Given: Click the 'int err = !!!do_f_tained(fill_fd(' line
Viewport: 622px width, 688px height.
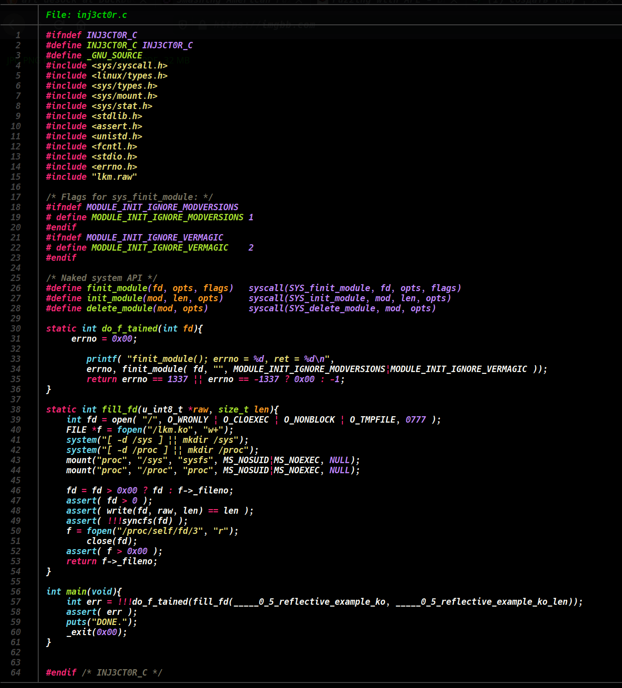Looking at the screenshot, I should (325, 602).
